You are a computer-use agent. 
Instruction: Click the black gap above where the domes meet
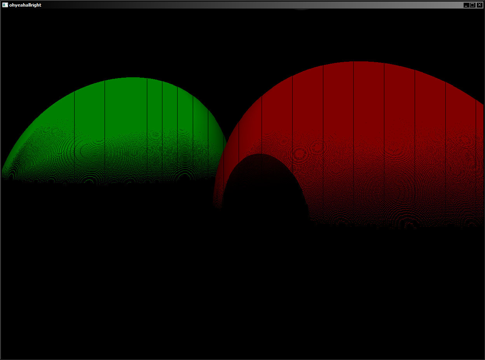tap(229, 97)
